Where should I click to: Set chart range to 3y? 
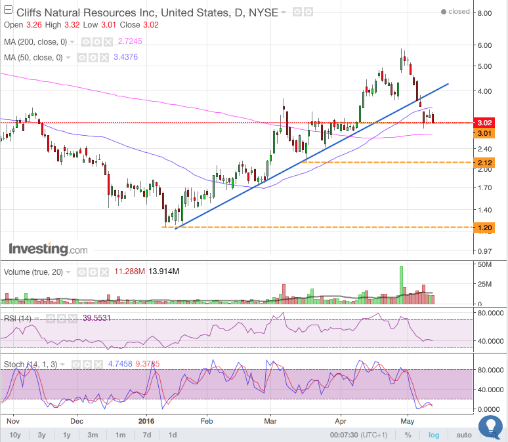tap(41, 435)
